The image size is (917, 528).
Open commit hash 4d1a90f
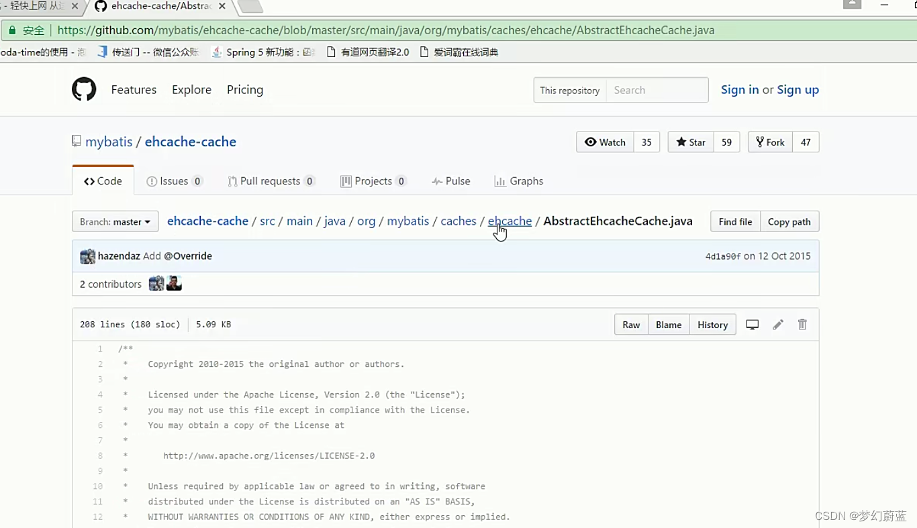pyautogui.click(x=723, y=256)
